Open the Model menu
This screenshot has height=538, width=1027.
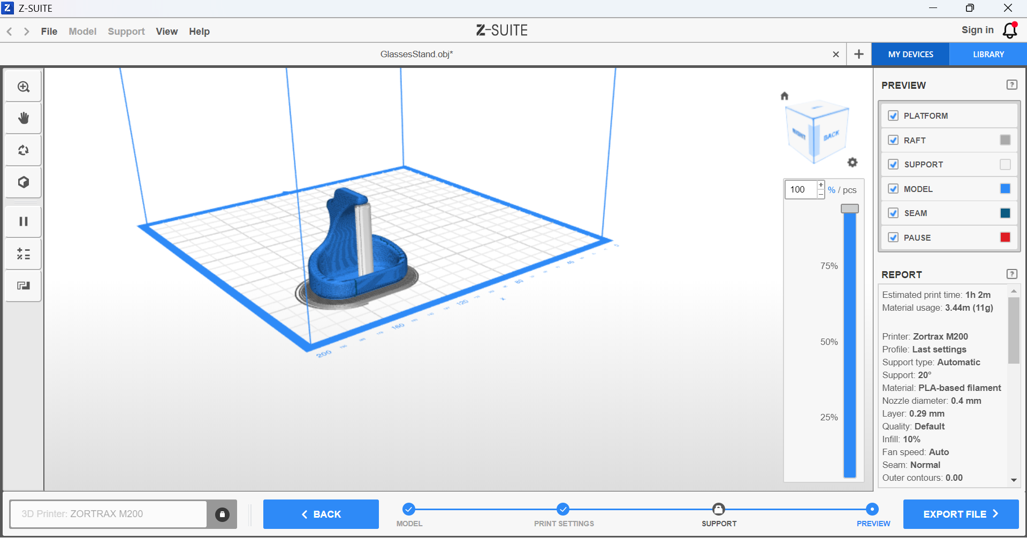pos(82,32)
